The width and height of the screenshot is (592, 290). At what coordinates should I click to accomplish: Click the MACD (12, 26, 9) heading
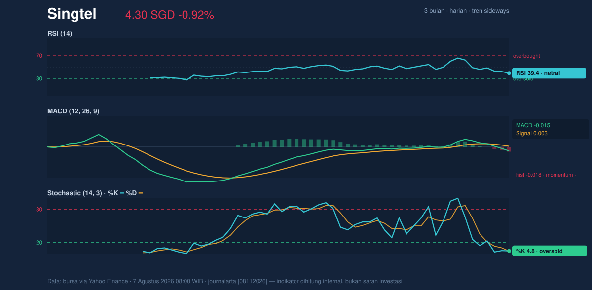coord(73,111)
